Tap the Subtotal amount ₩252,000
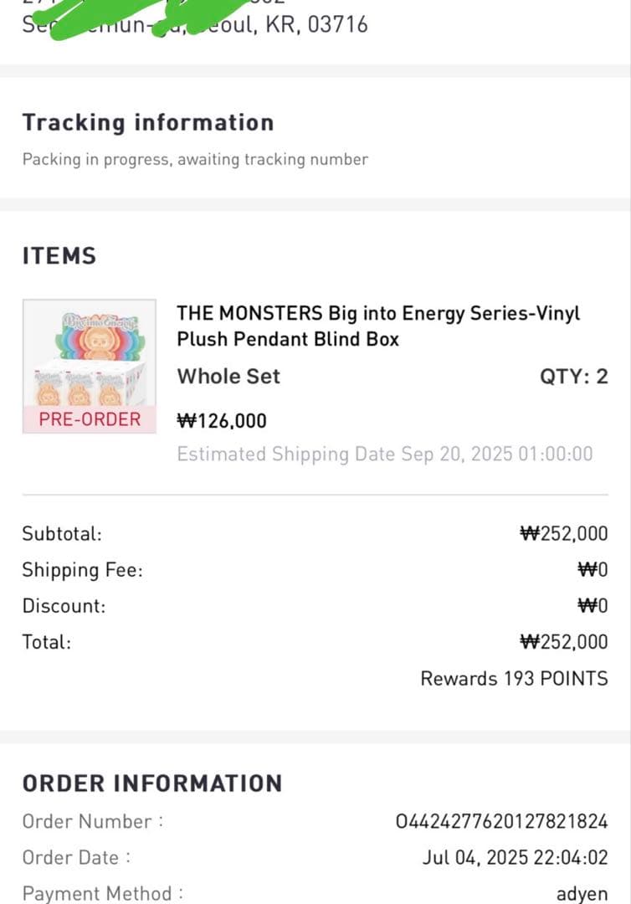Viewport: 631px width, 904px height. [563, 533]
